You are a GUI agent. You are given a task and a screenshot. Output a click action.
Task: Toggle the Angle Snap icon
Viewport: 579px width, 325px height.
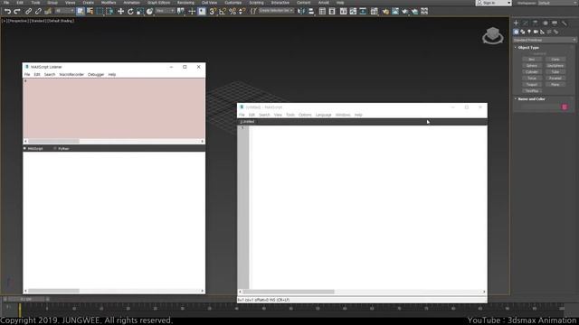(x=223, y=12)
